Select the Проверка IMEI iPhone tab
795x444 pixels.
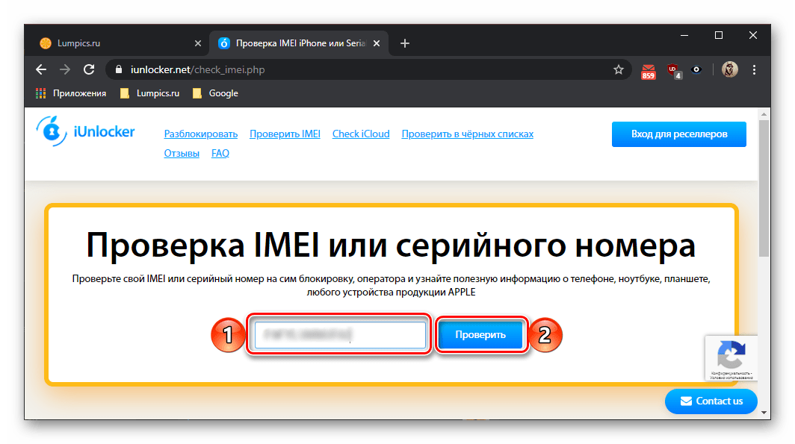(x=300, y=43)
